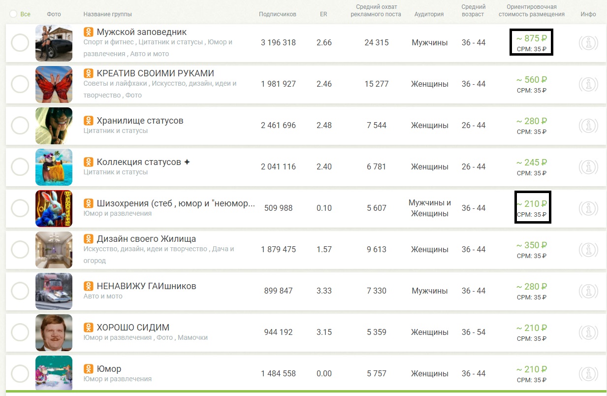Click subscriber count 1 981 927
607x396 pixels.
[279, 84]
